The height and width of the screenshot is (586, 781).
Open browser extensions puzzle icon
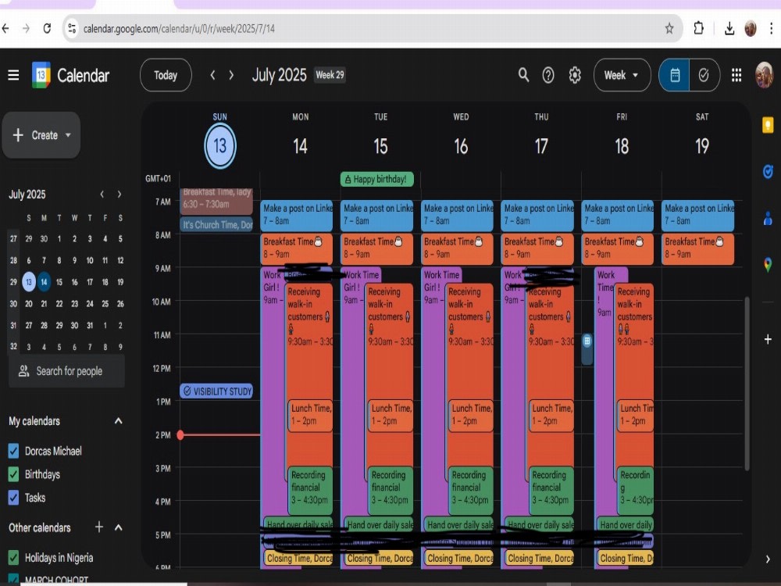[x=698, y=28]
